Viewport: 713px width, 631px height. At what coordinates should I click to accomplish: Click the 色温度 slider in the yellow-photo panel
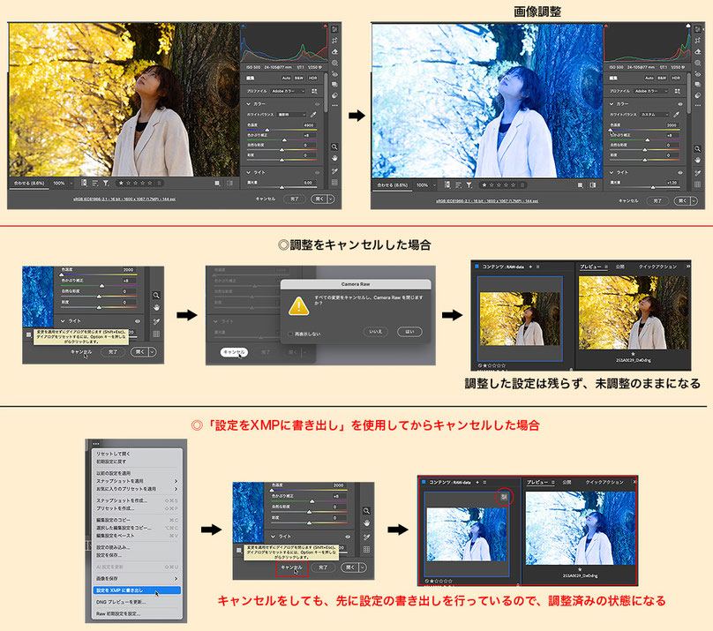coord(281,130)
